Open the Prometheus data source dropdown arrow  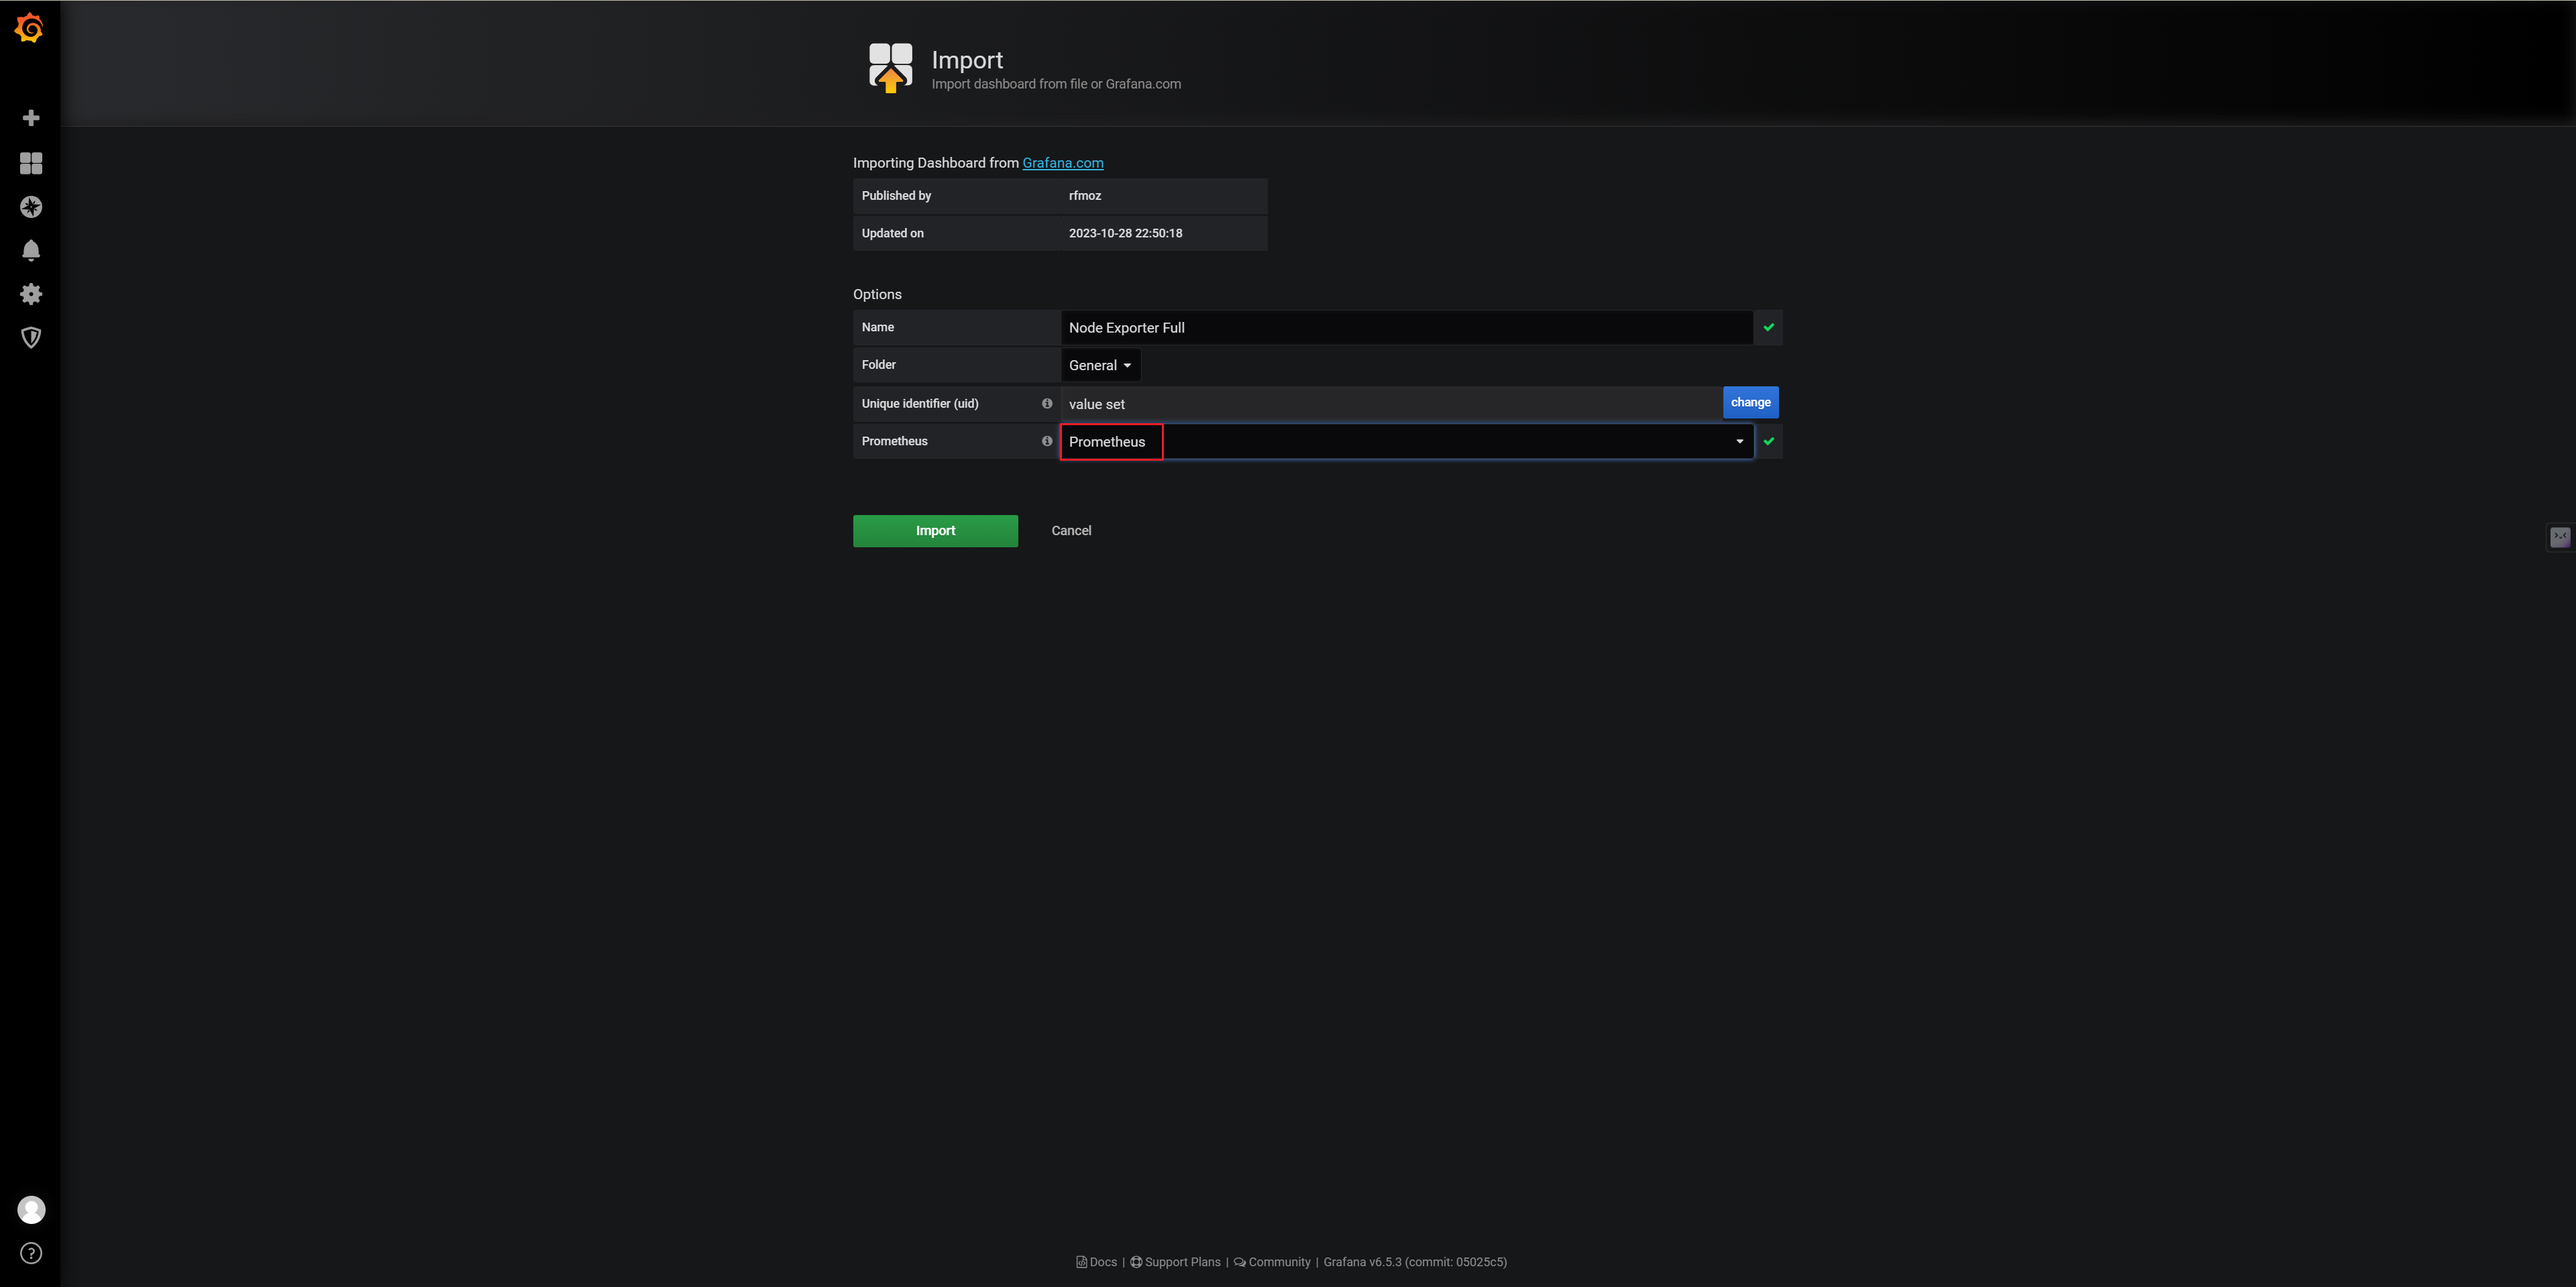pos(1739,441)
